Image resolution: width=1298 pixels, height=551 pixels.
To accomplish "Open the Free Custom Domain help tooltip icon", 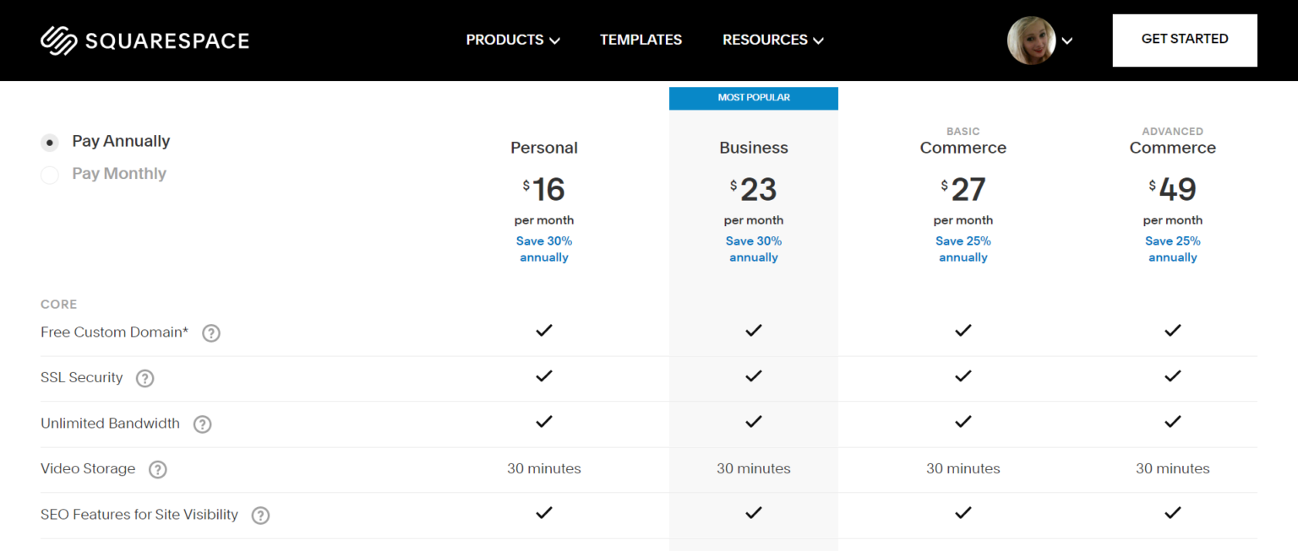I will pos(210,332).
